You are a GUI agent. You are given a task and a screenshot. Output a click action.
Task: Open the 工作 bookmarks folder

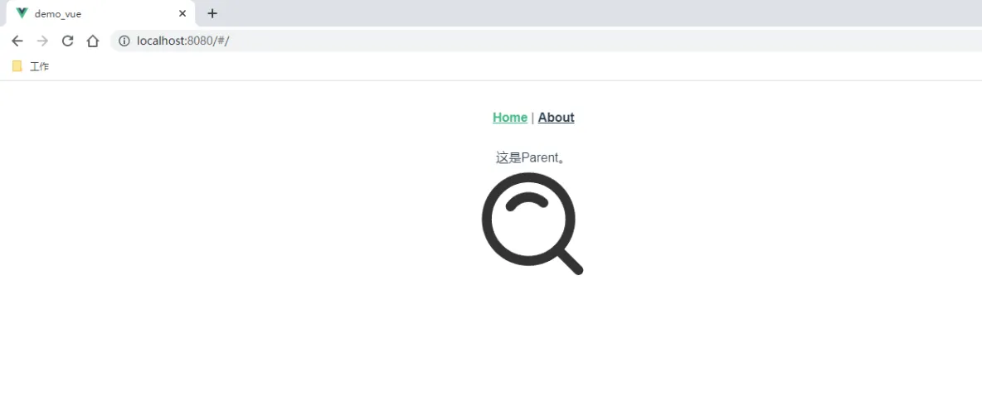point(31,66)
